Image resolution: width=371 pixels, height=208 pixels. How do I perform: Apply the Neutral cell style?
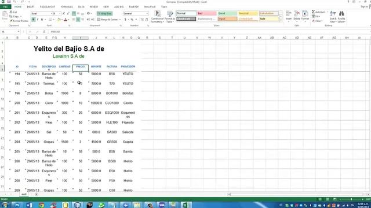(248, 13)
